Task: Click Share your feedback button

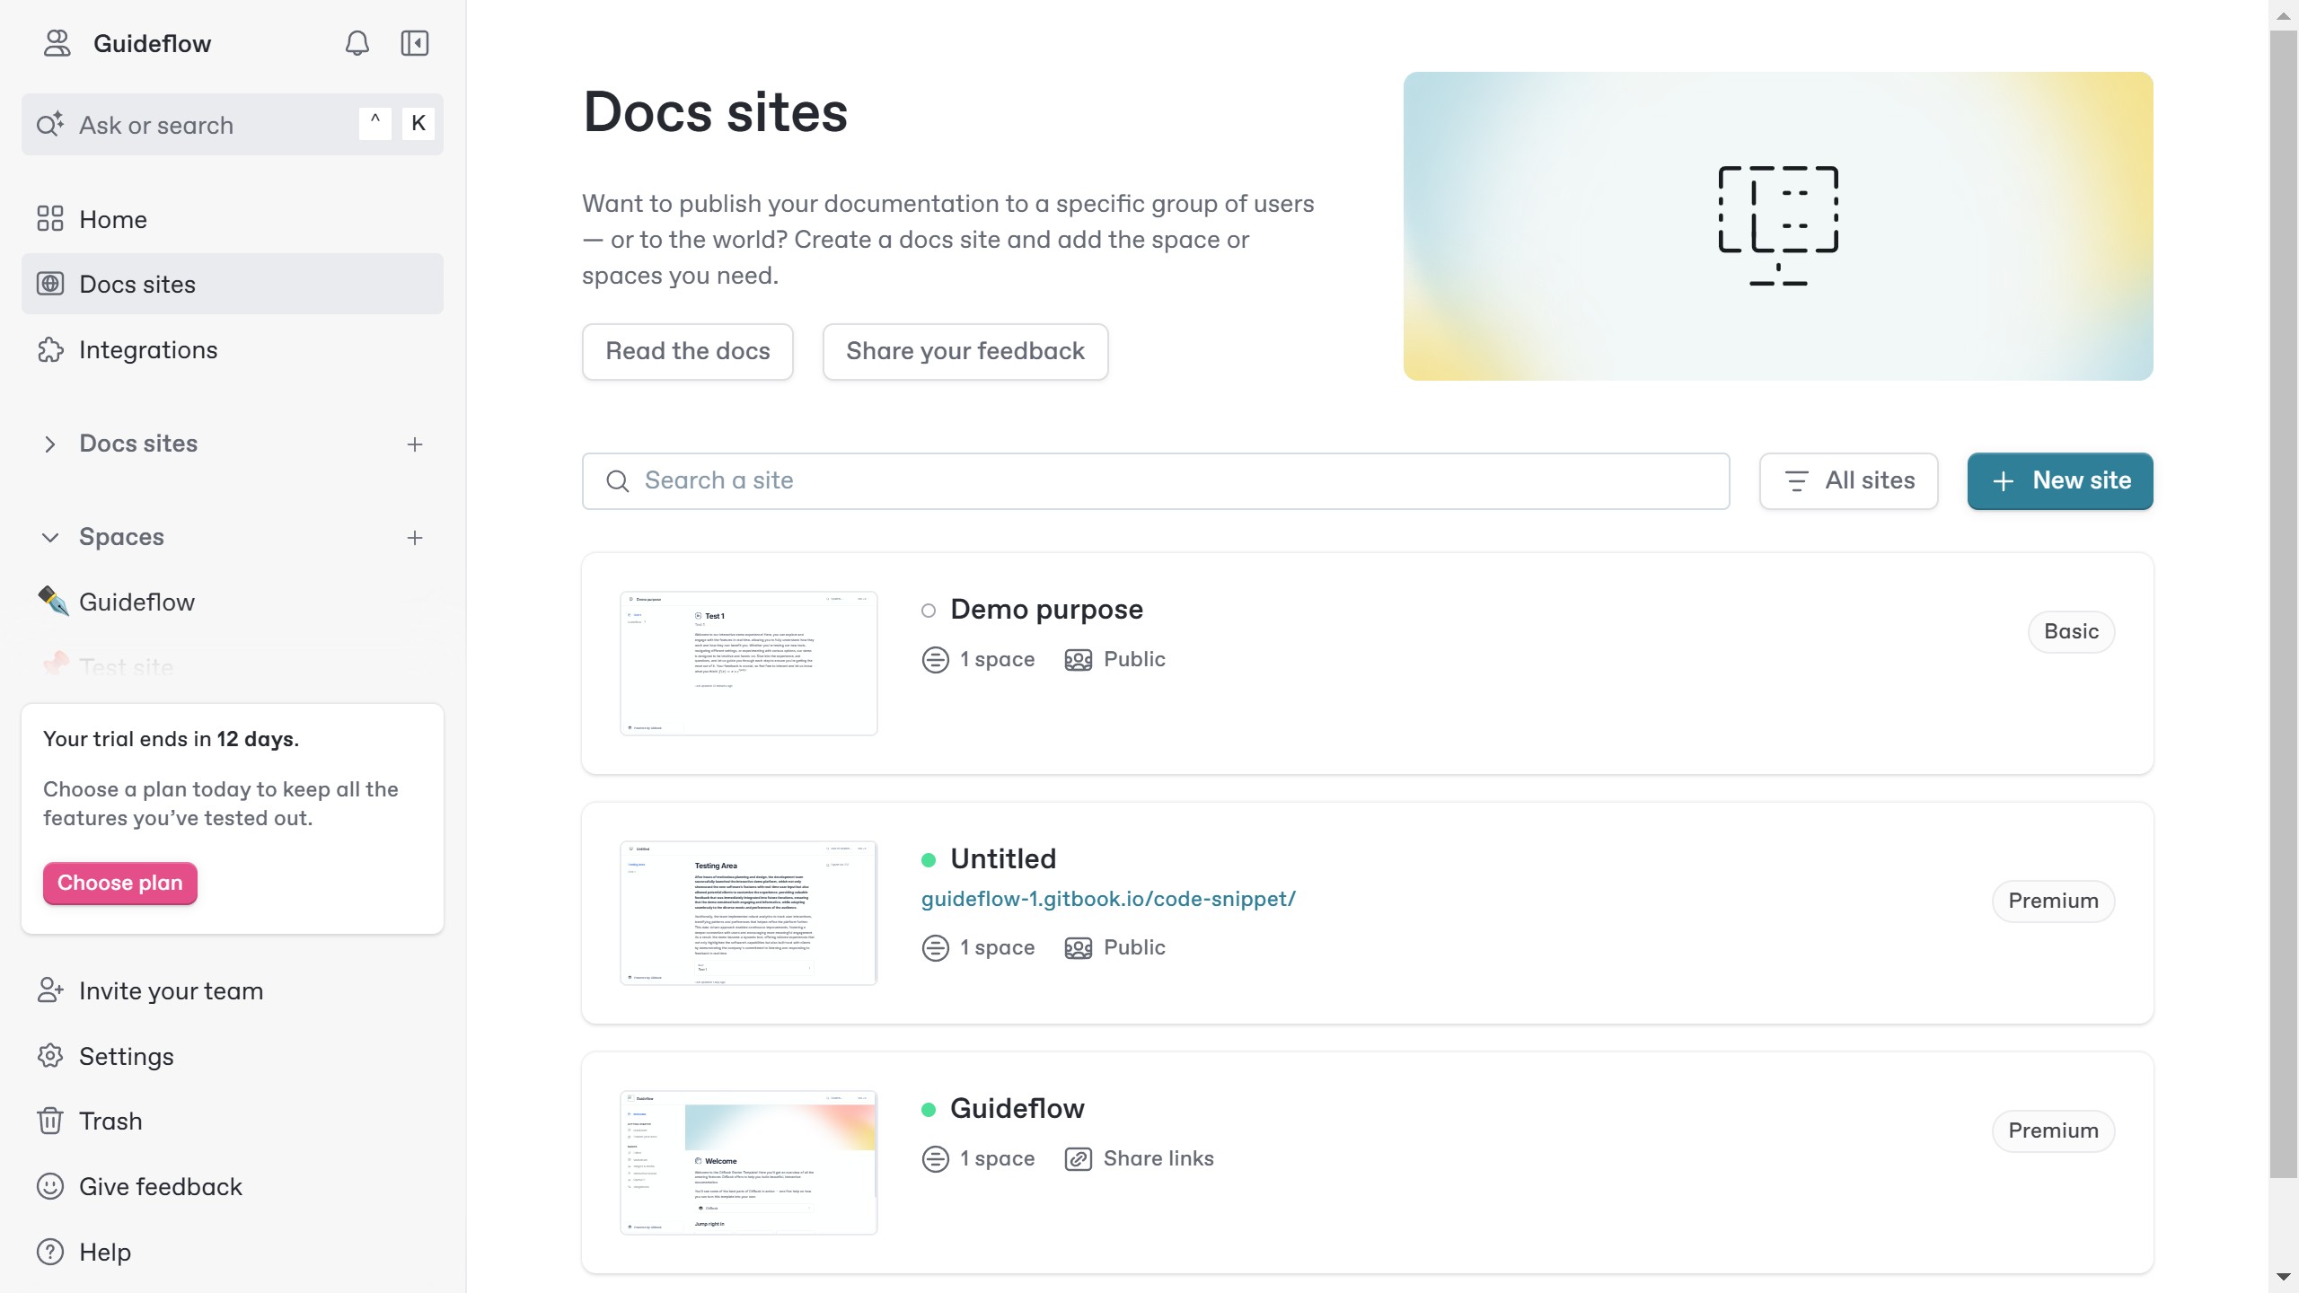Action: [965, 351]
